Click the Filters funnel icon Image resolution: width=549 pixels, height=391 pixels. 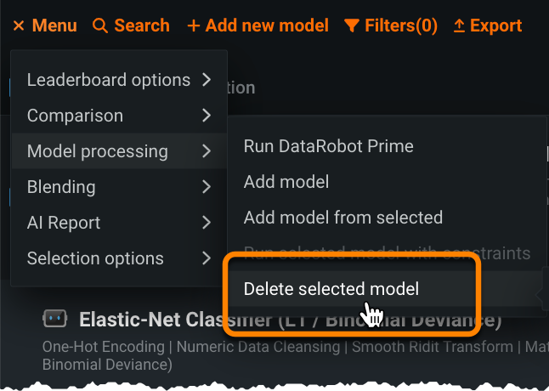[352, 26]
